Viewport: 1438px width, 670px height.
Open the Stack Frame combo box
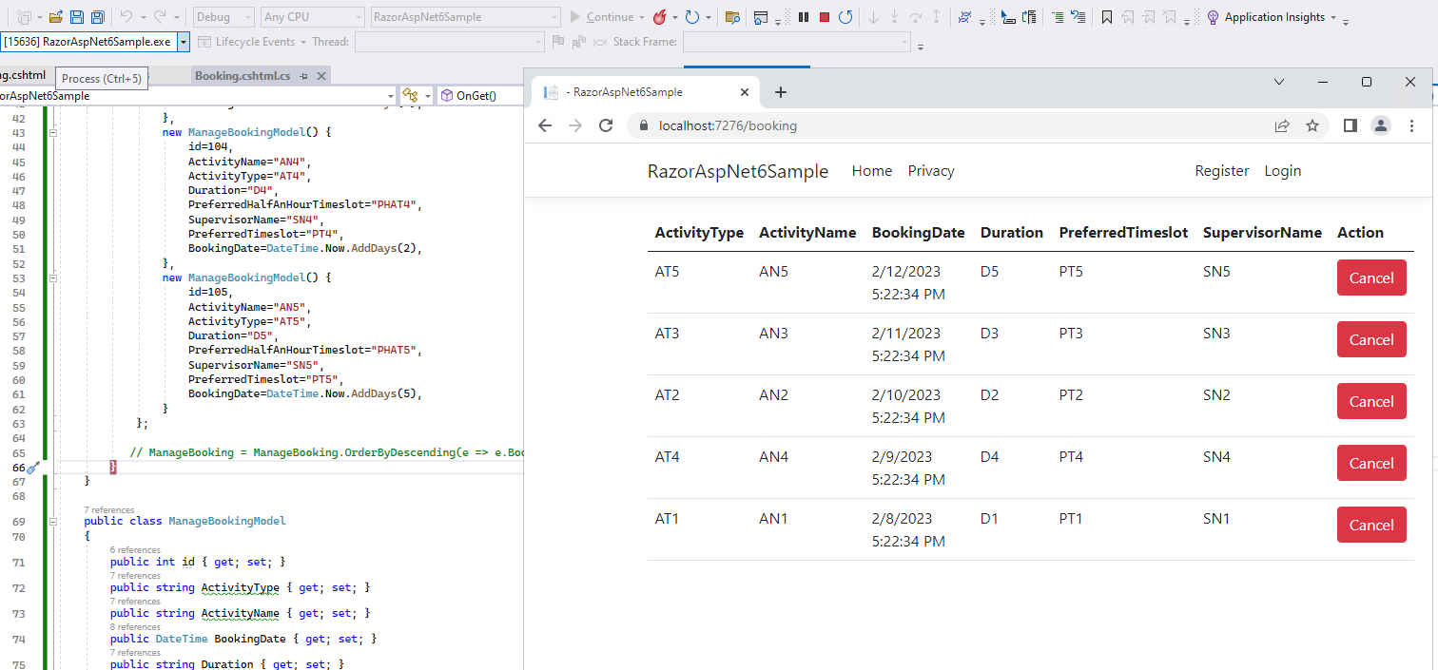click(x=797, y=42)
